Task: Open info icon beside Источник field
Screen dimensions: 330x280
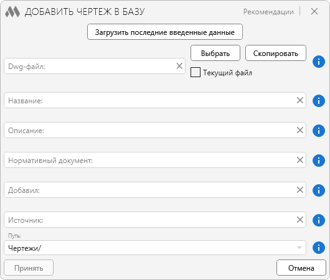Action: [319, 220]
